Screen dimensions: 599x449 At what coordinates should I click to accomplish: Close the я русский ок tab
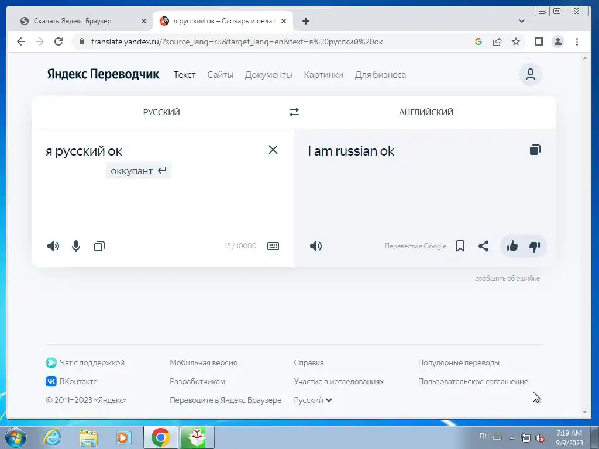(x=284, y=21)
